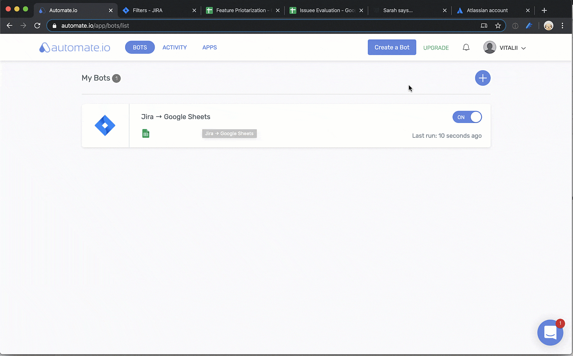Open Chrome's three-dot menu
573x356 pixels.
[x=562, y=26]
